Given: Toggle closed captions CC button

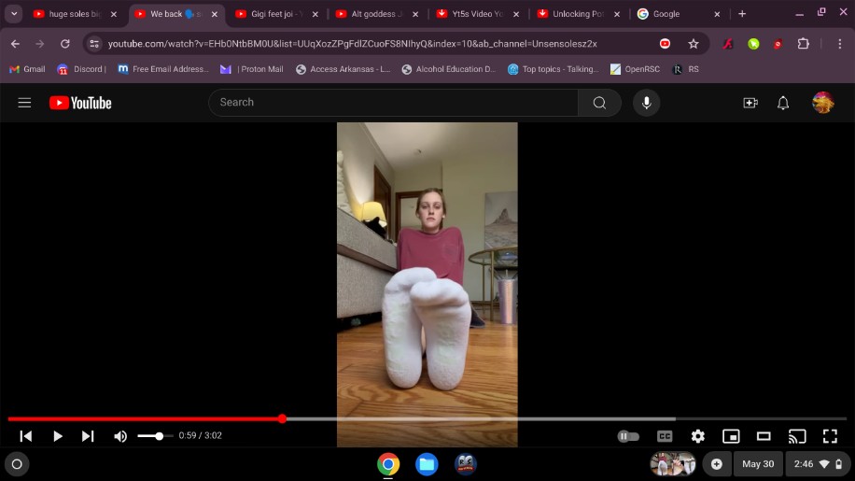Looking at the screenshot, I should pyautogui.click(x=665, y=436).
